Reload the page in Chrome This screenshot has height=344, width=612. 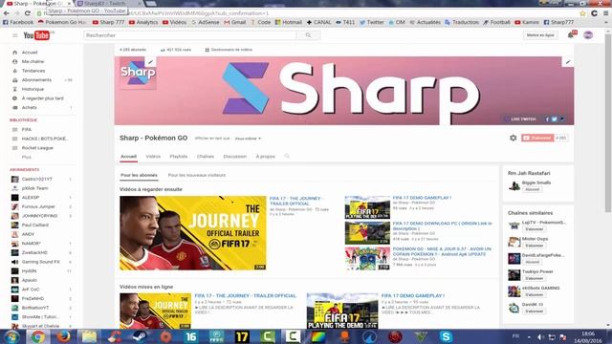pyautogui.click(x=28, y=13)
